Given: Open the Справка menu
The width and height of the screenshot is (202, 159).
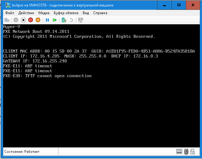Looking at the screenshot, I should coord(100,13).
